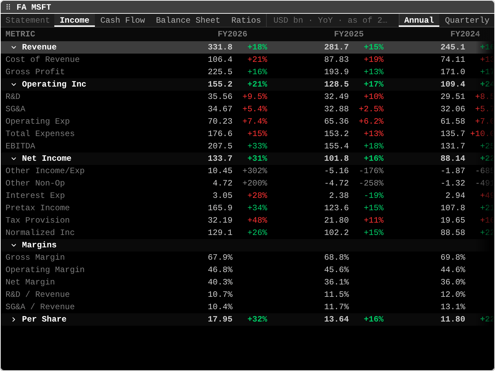495x371 pixels.
Task: Select the Net Margin row label
Action: tap(30, 282)
